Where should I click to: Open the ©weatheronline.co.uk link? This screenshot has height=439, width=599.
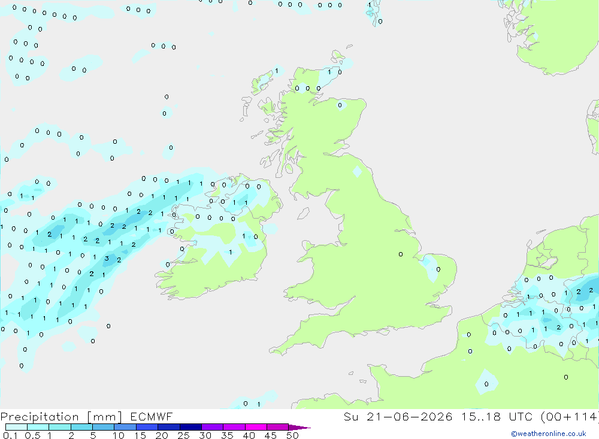pos(548,434)
